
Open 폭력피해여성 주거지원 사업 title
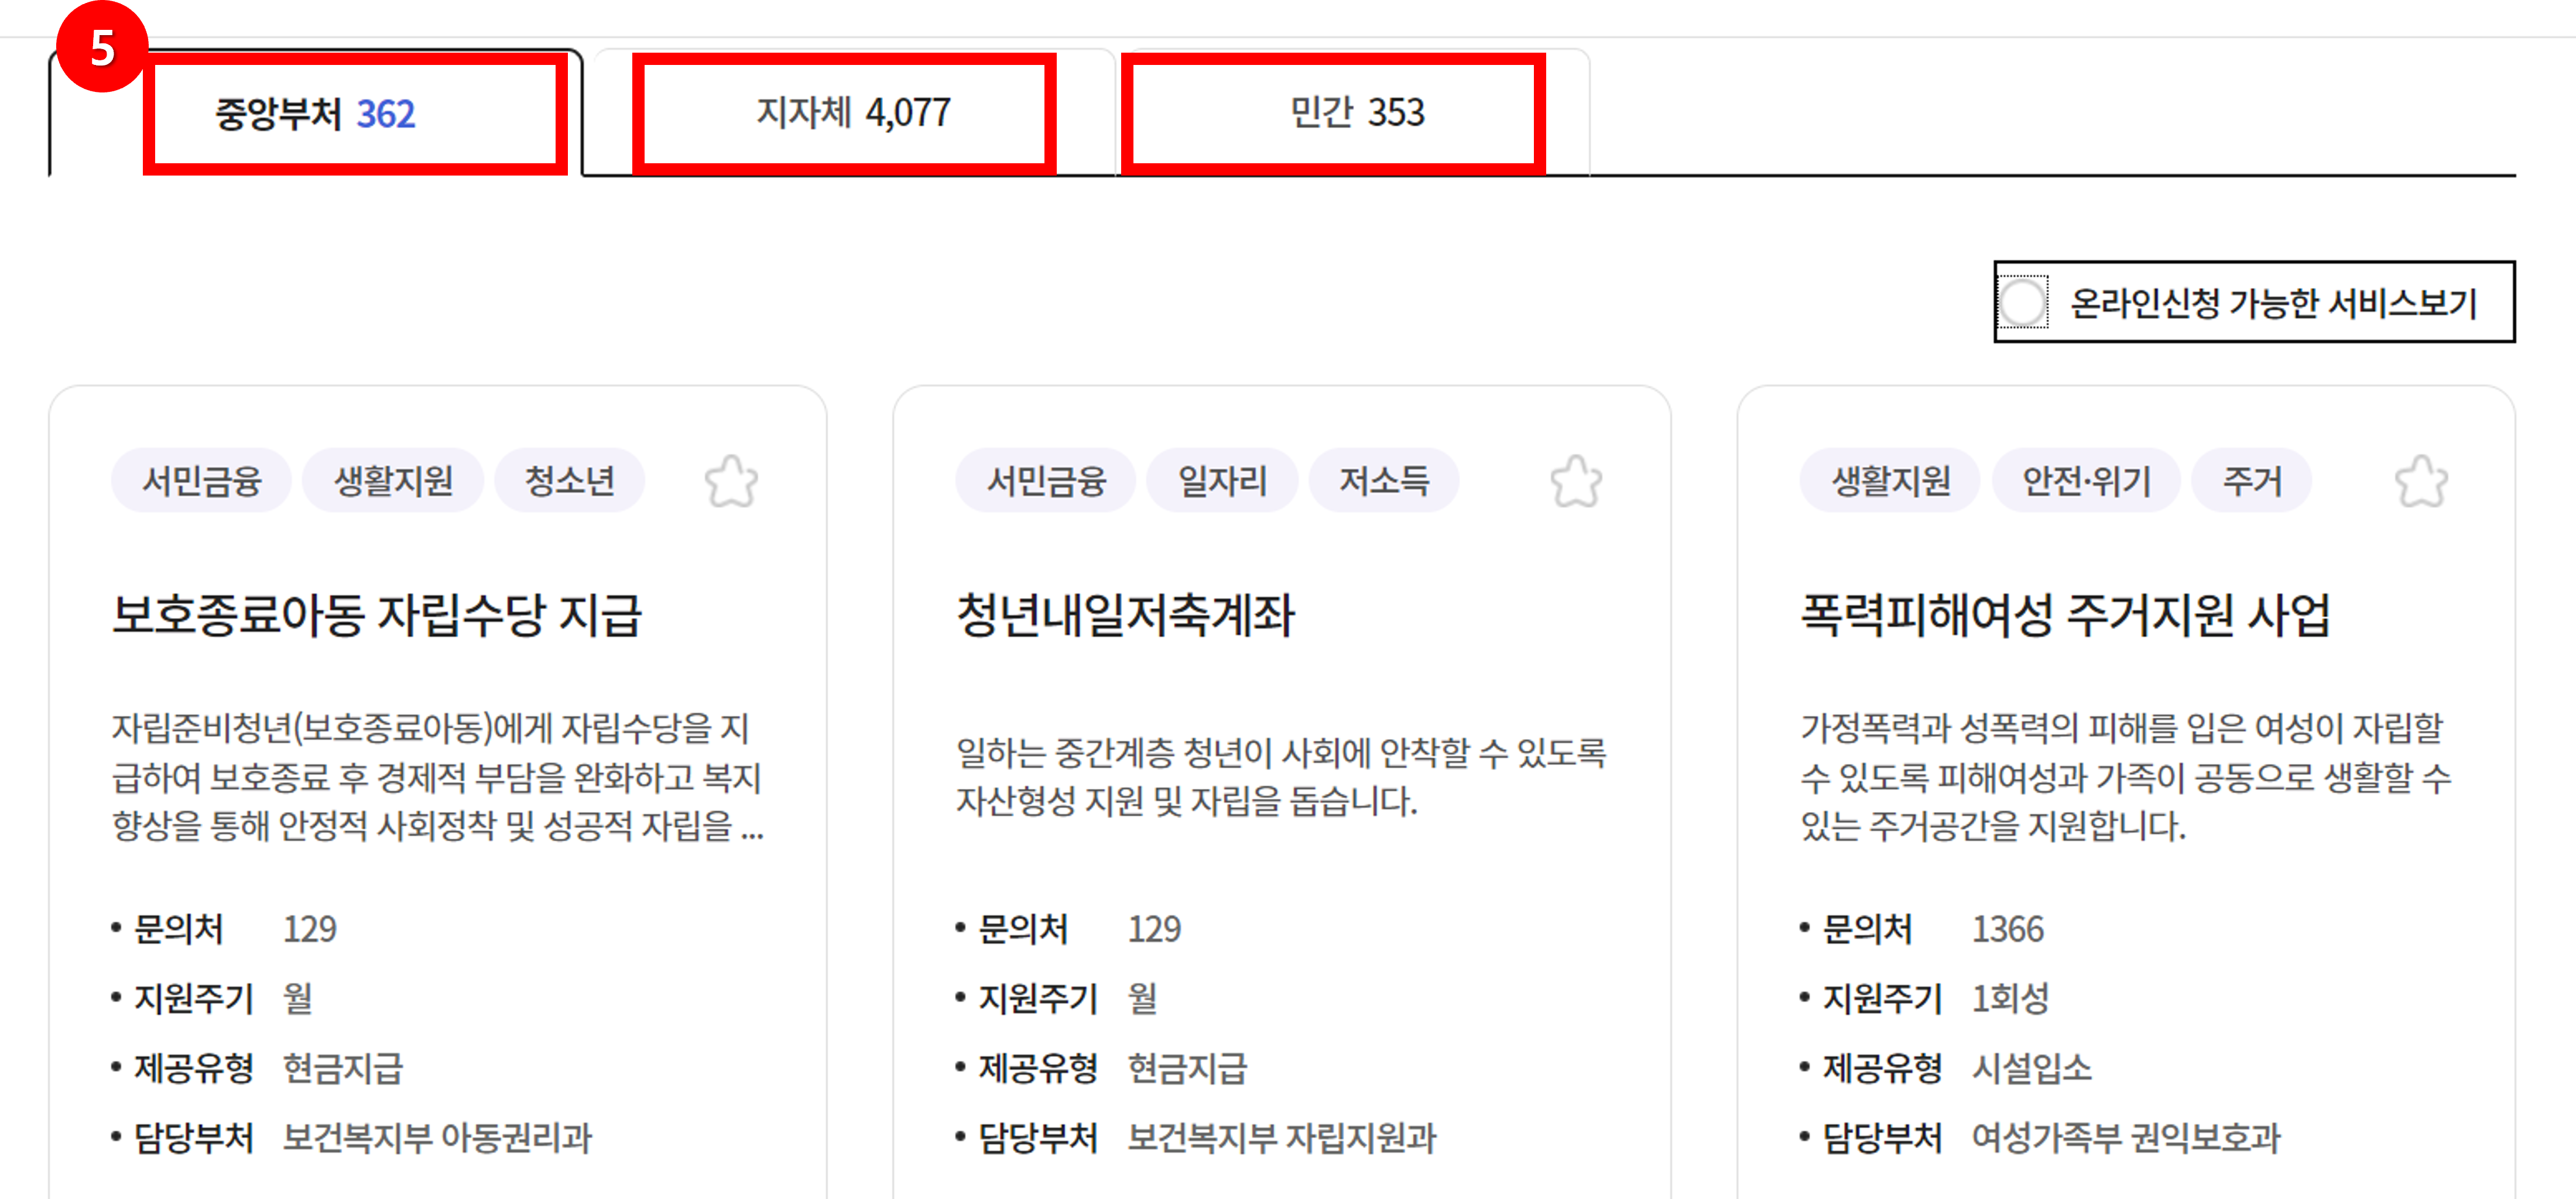click(2065, 614)
